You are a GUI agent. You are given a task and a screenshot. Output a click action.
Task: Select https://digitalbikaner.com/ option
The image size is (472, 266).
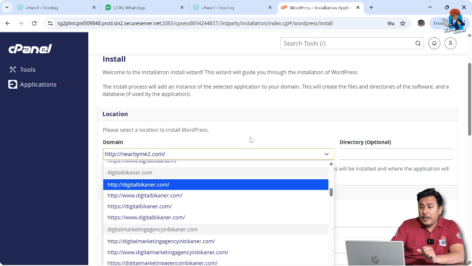click(x=215, y=206)
